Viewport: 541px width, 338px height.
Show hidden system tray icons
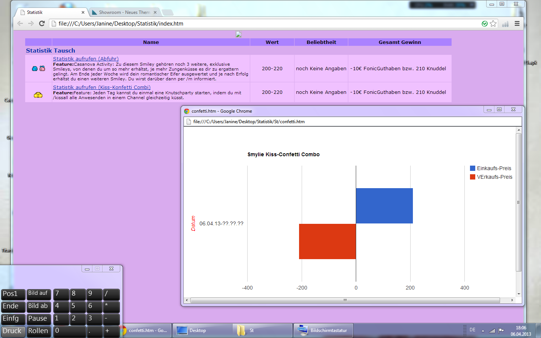483,331
